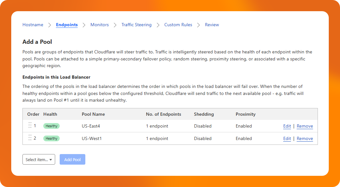Click the Enabled proximity value for US-West1

(x=244, y=139)
